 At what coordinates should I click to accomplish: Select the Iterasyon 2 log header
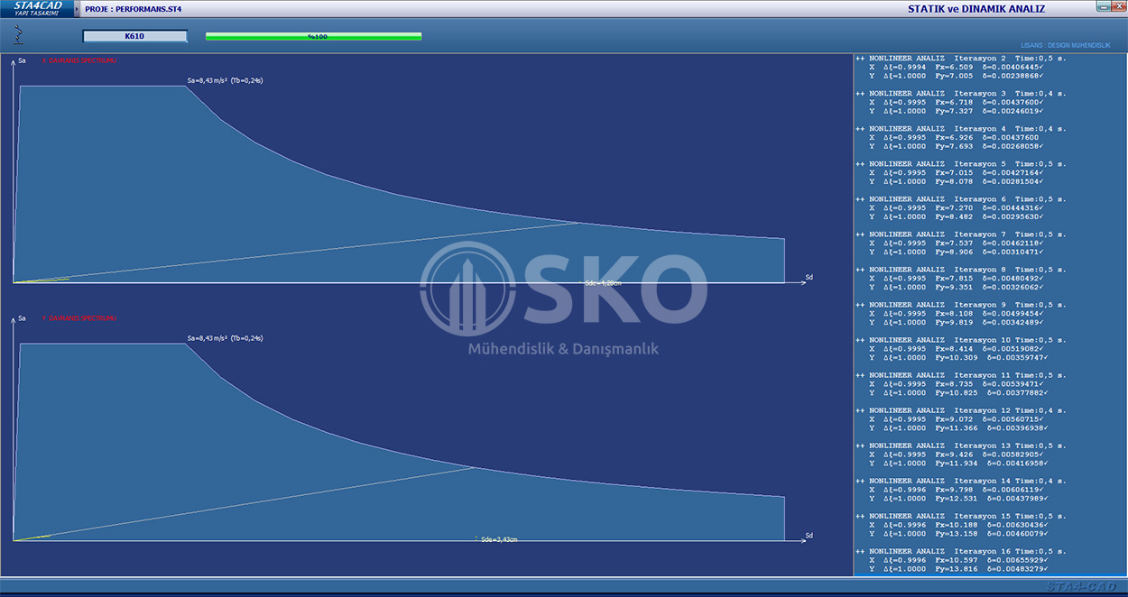click(961, 58)
